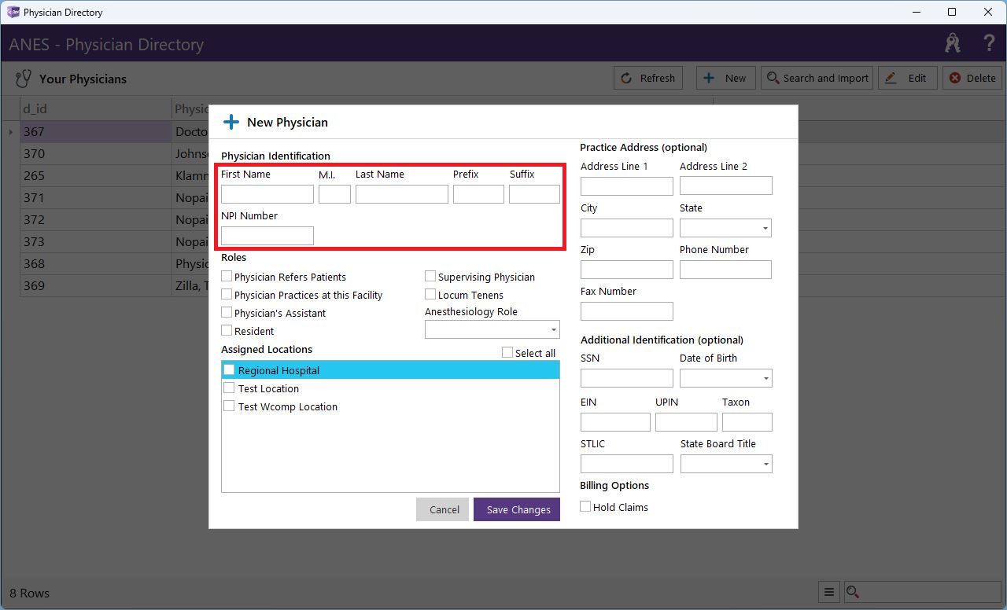Select the row with d_id 371

click(95, 197)
